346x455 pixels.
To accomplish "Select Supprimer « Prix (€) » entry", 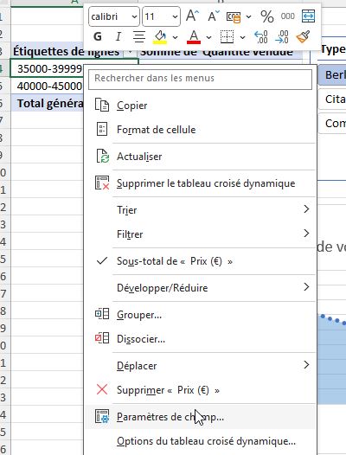I will 201,390.
